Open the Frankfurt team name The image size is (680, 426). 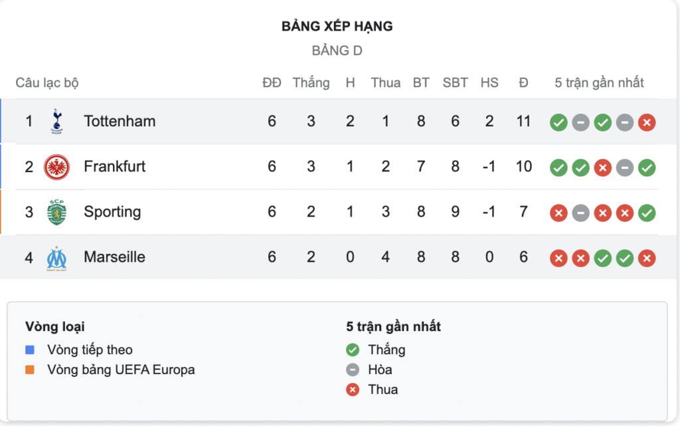[114, 167]
